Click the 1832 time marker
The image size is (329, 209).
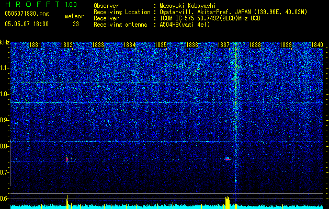click(x=66, y=45)
